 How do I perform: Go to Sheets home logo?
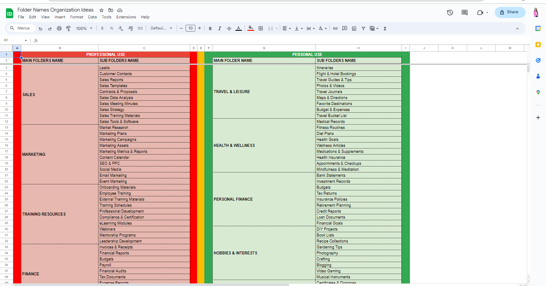pos(9,13)
